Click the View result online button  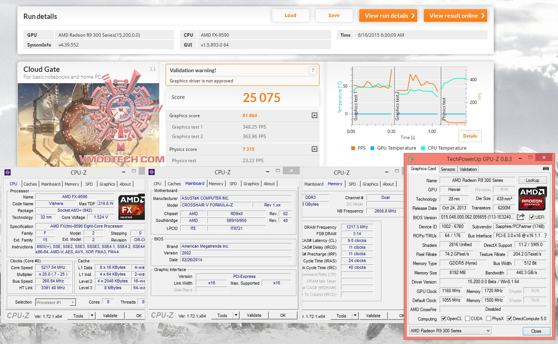456,15
